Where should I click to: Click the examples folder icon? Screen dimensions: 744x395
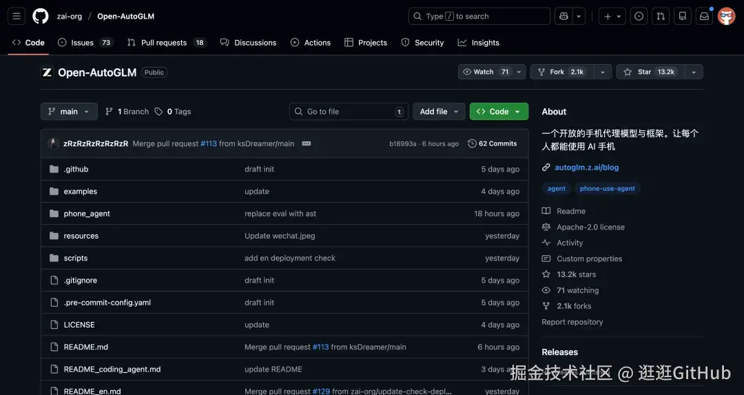point(54,192)
